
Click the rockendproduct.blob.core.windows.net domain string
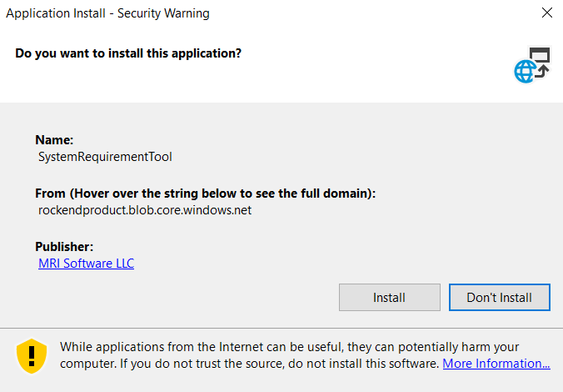[x=145, y=210]
